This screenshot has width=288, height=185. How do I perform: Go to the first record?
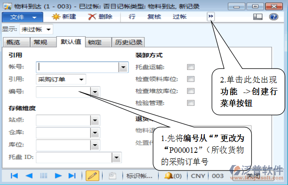[x=14, y=176]
